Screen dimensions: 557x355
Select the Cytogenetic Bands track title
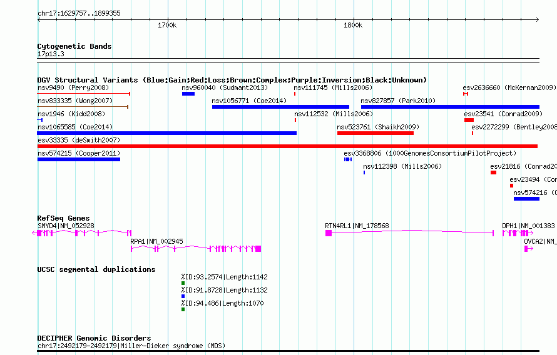[x=74, y=46]
